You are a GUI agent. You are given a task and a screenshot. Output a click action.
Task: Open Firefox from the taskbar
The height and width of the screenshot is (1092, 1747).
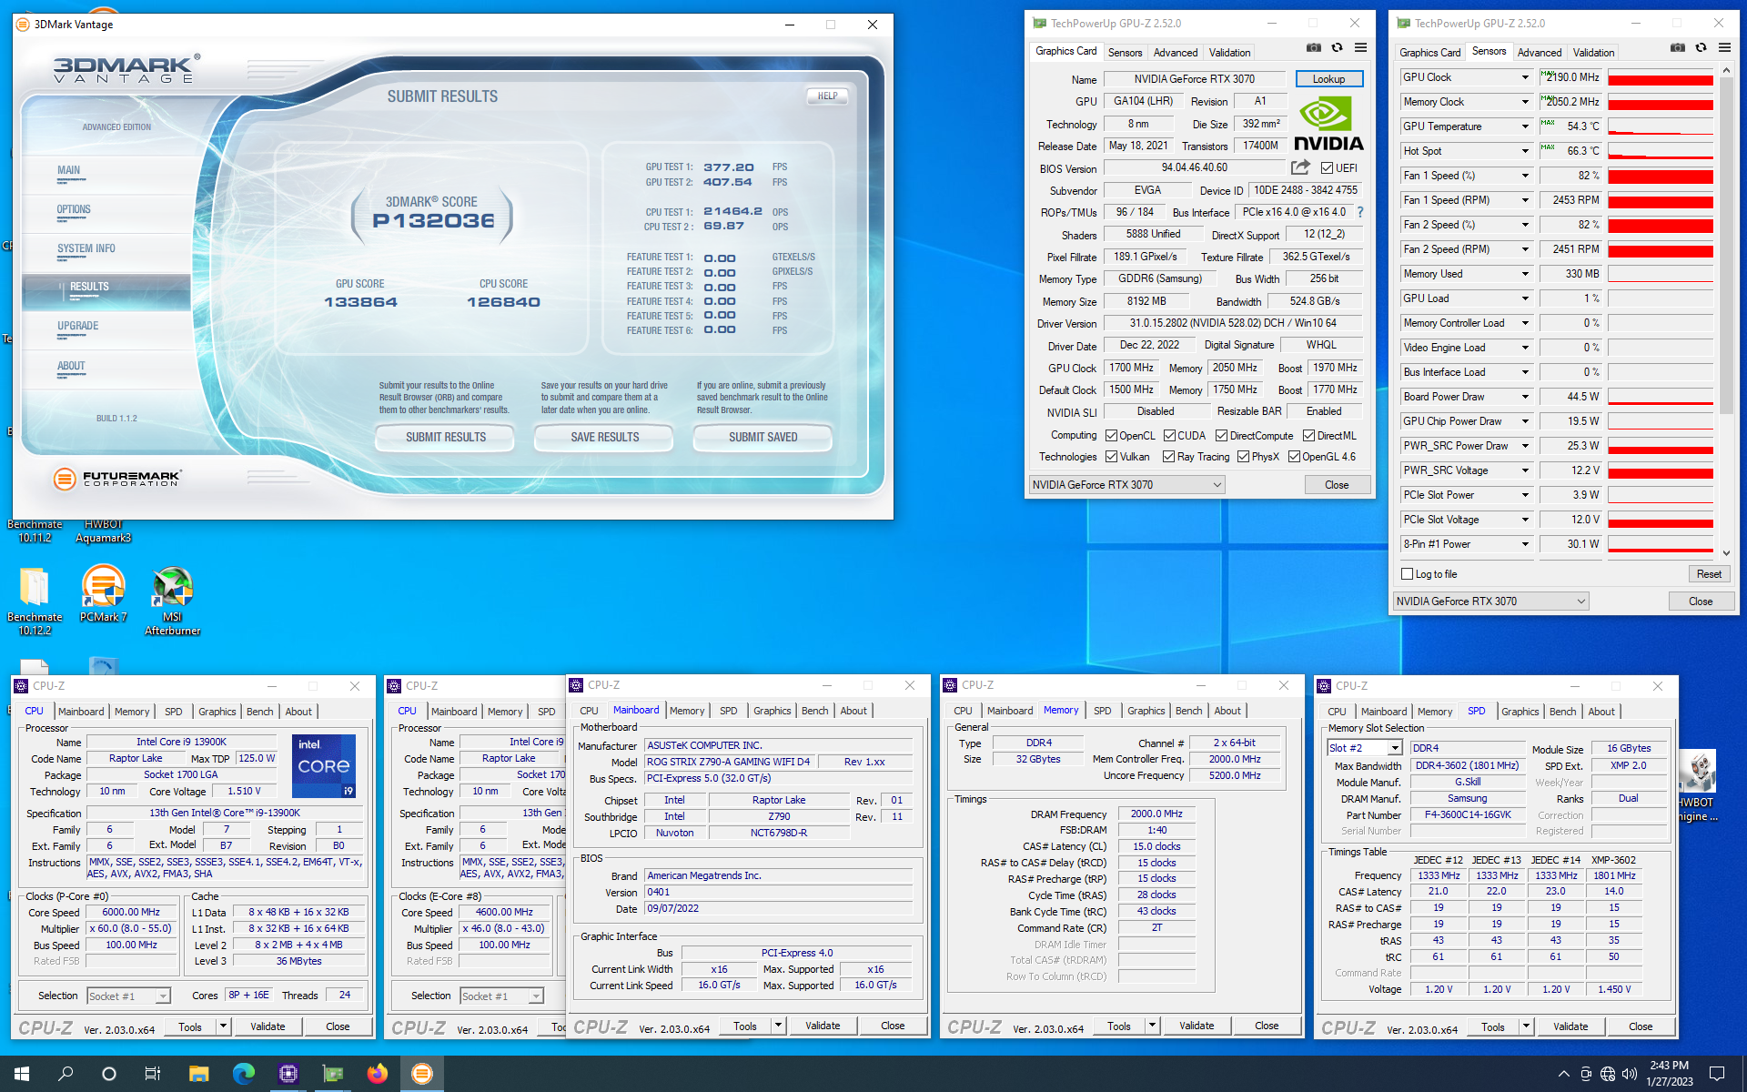[x=377, y=1074]
